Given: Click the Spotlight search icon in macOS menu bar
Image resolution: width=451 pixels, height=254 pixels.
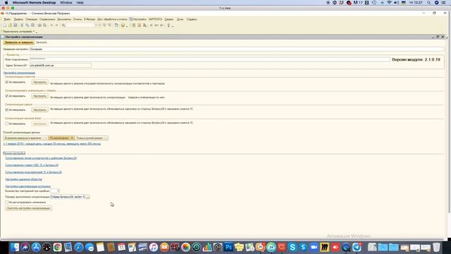Looking at the screenshot, I should (429, 3).
